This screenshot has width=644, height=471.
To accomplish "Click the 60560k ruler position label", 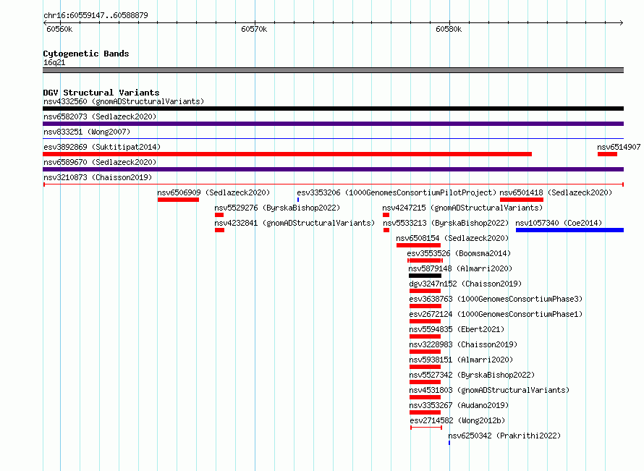I will click(x=59, y=29).
